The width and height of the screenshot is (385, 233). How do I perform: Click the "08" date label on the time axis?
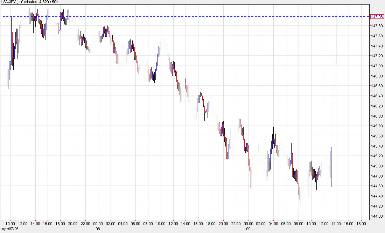coord(97,230)
